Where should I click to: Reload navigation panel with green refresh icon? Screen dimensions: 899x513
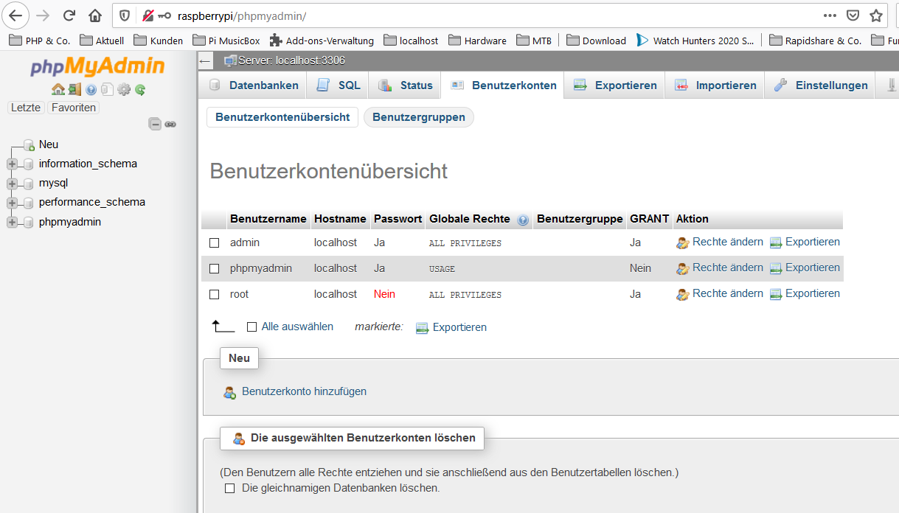tap(139, 89)
